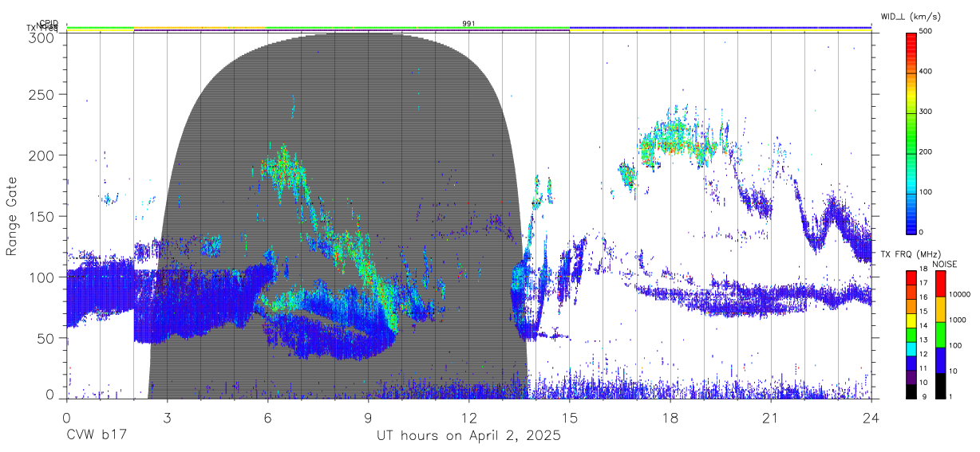Click the 300 tick on Range Gate axis
The image size is (980, 452).
tap(42, 37)
